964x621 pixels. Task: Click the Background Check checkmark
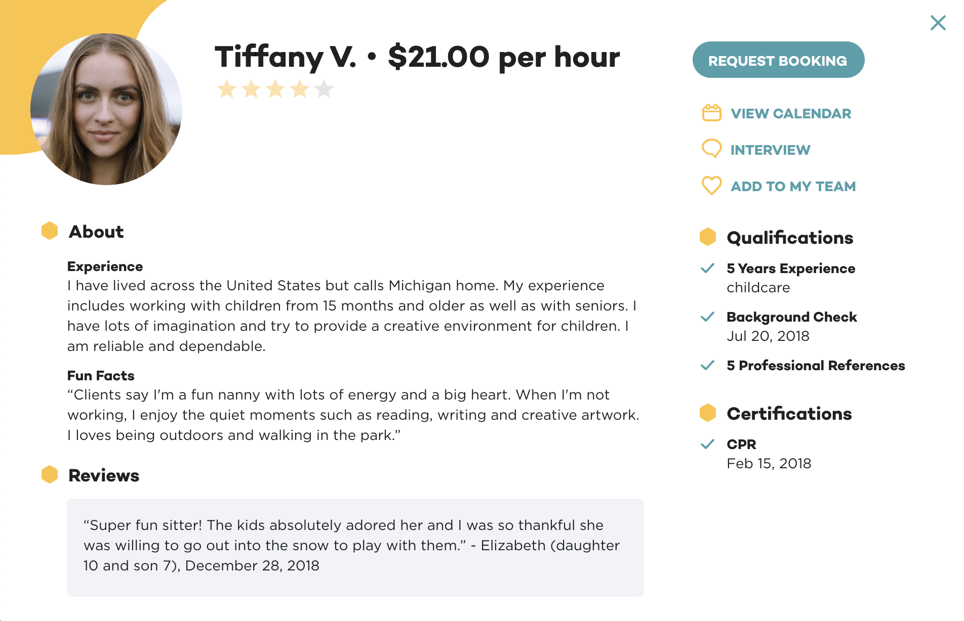(707, 317)
